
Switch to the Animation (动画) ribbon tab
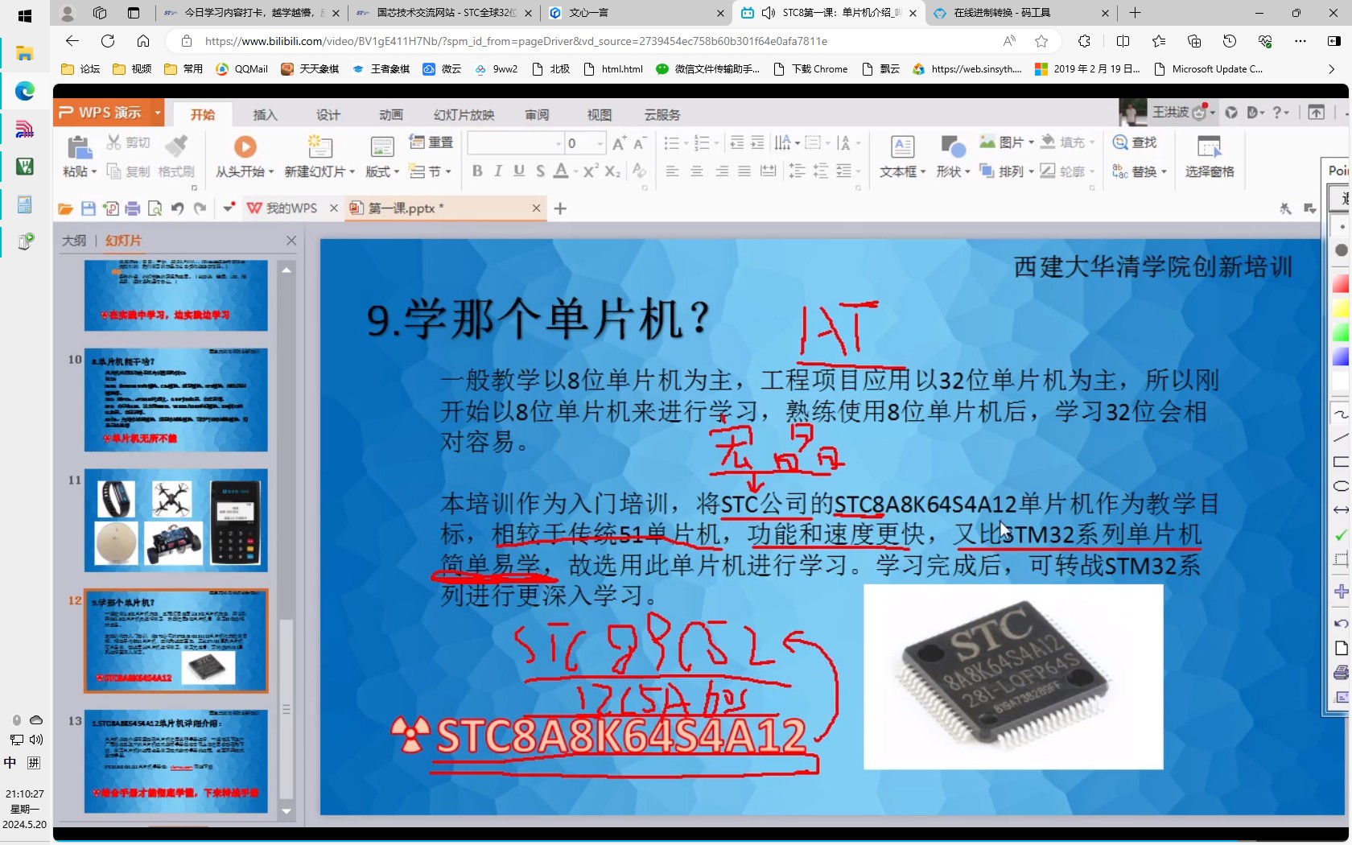click(390, 115)
